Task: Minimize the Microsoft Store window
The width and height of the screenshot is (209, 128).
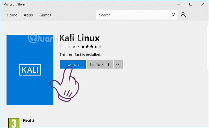Action: pos(179,4)
